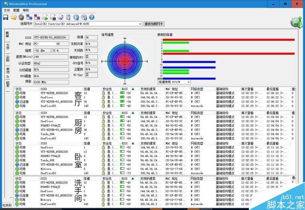Image resolution: width=305 pixels, height=210 pixels.
Task: Click the globe with info badge icon
Action: coord(84,17)
